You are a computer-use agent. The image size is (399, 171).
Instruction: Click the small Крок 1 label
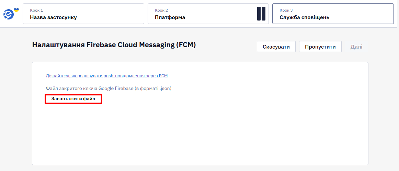[x=36, y=10]
